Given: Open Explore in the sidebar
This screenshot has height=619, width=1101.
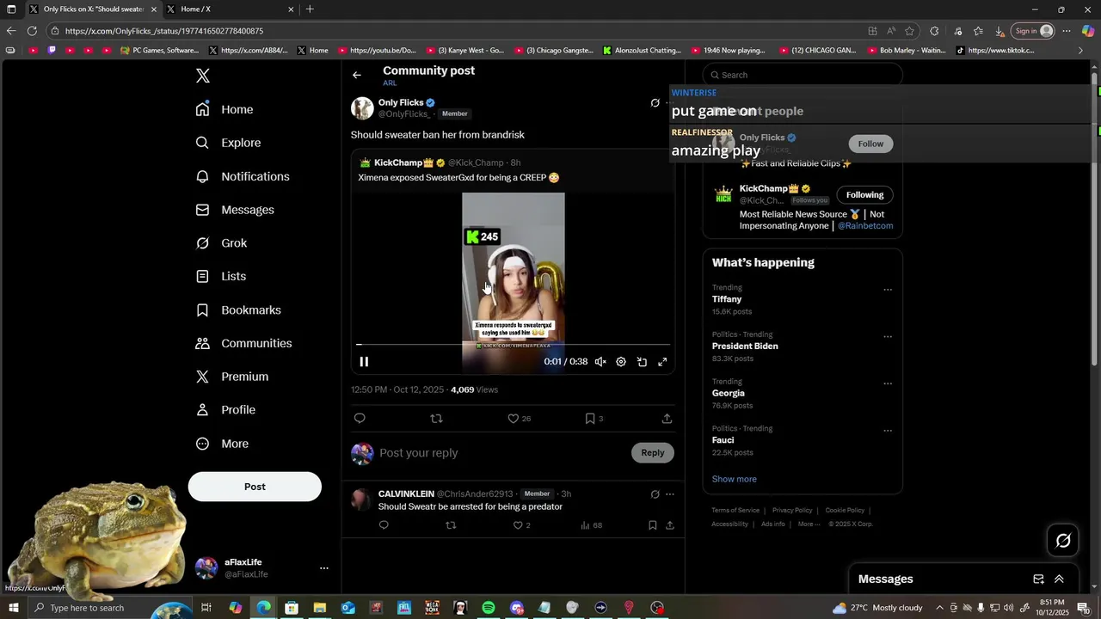Looking at the screenshot, I should [228, 143].
